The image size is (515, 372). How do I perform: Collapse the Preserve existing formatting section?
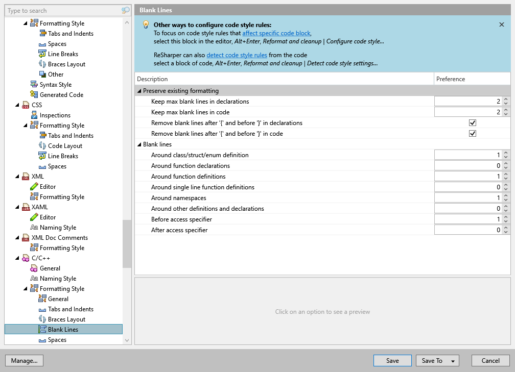click(139, 90)
